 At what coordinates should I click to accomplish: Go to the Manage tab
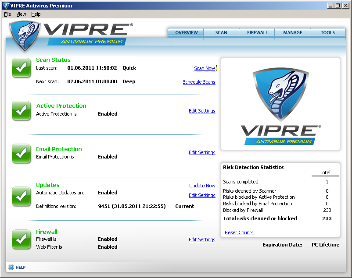pos(292,33)
